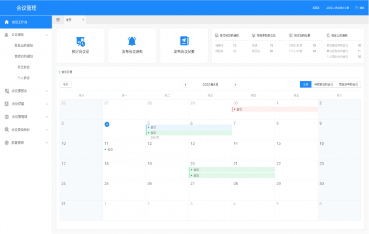Go to previous month in calendar
The height and width of the screenshot is (234, 369).
[x=186, y=84]
